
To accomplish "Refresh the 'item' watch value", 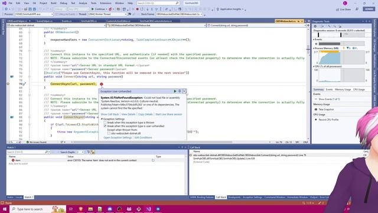I will point(153,160).
